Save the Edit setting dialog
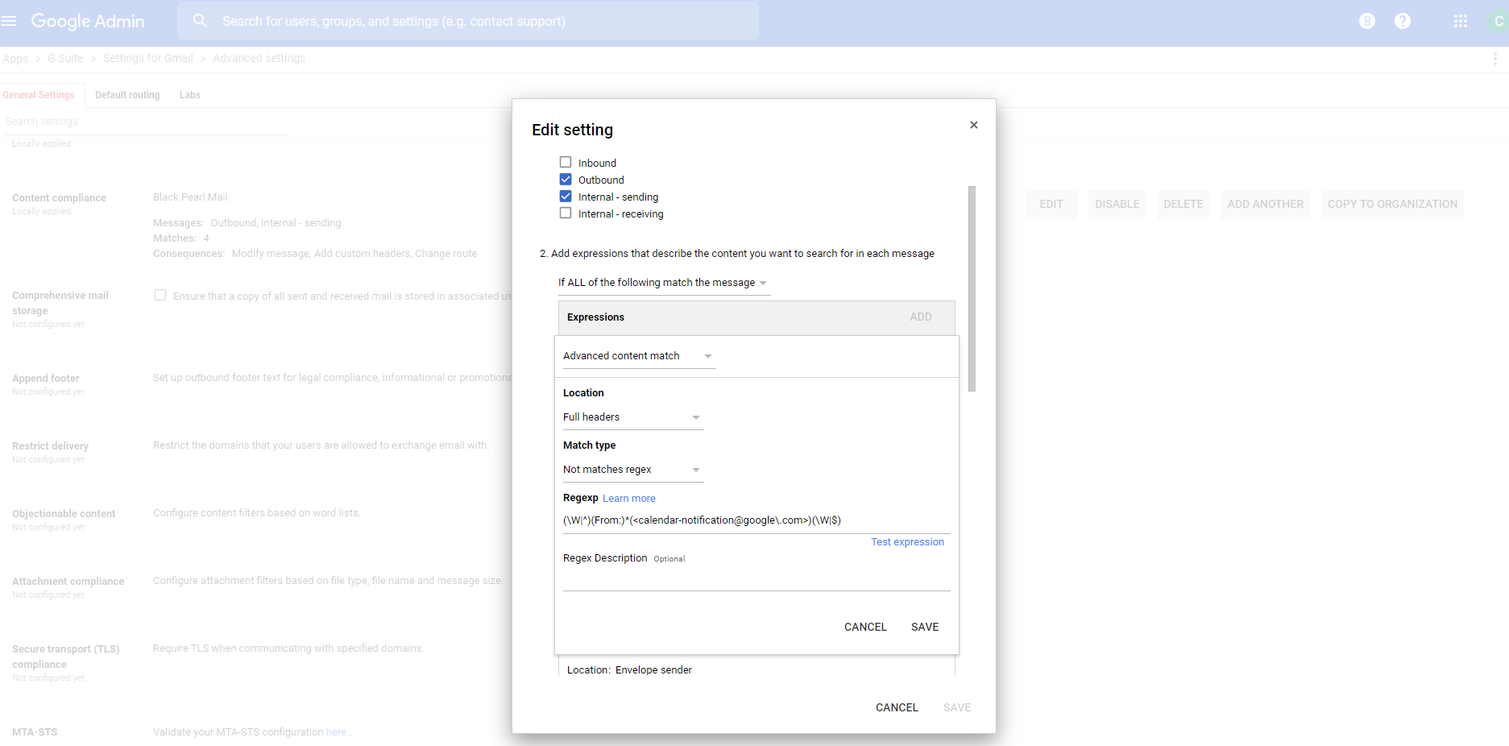Viewport: 1509px width, 746px height. point(957,707)
